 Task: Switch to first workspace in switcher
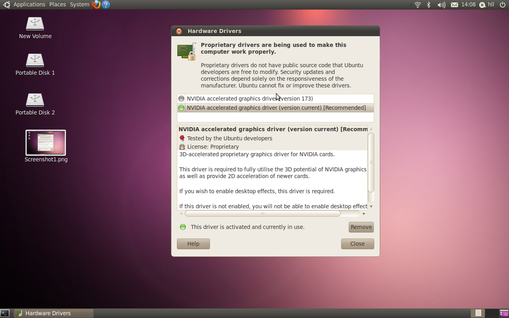coord(478,313)
